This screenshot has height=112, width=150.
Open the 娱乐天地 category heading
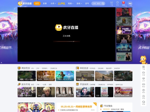(x=26, y=84)
